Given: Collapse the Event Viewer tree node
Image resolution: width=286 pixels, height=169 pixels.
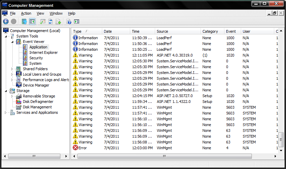Looking at the screenshot, I should click(13, 42).
